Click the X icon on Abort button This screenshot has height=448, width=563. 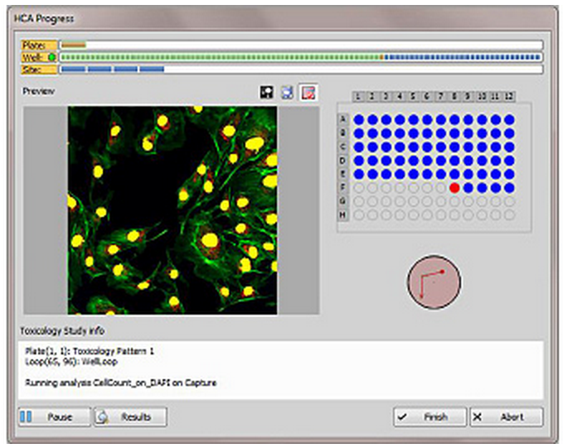[x=478, y=417]
